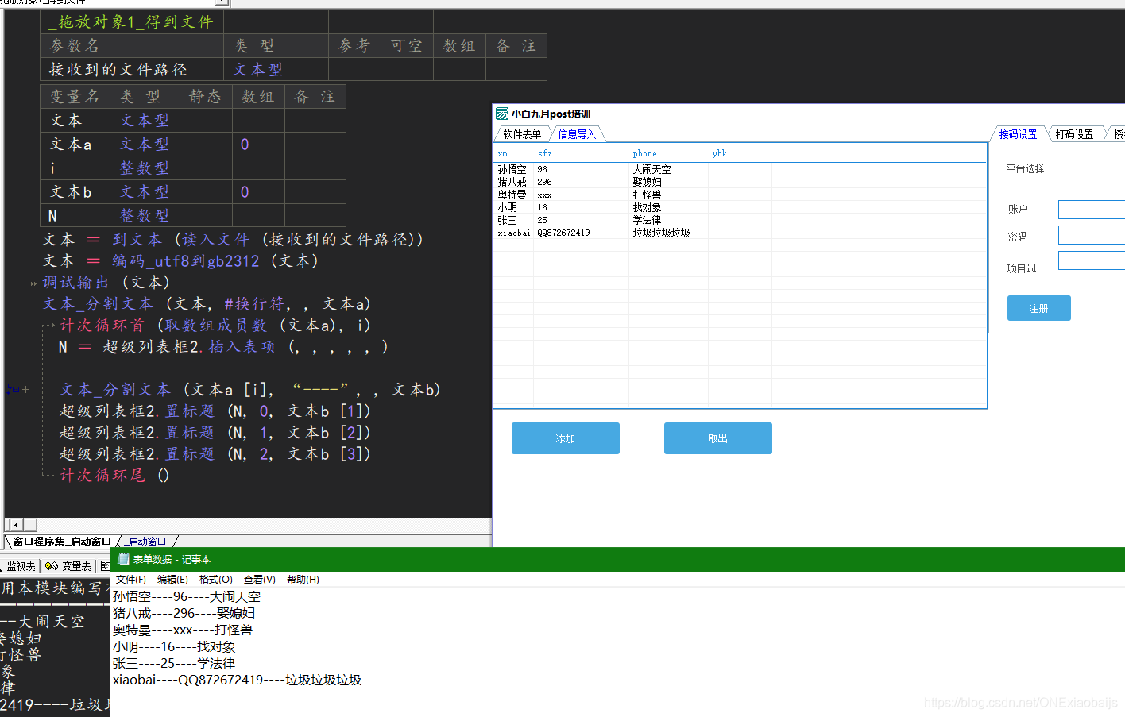The height and width of the screenshot is (717, 1125).
Task: Click the 超级列表框2.插入表项 code line
Action: (223, 347)
